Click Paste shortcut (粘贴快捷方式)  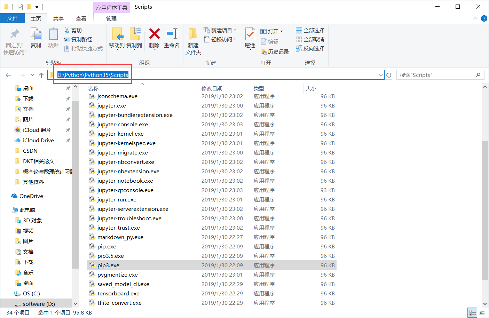coord(84,49)
